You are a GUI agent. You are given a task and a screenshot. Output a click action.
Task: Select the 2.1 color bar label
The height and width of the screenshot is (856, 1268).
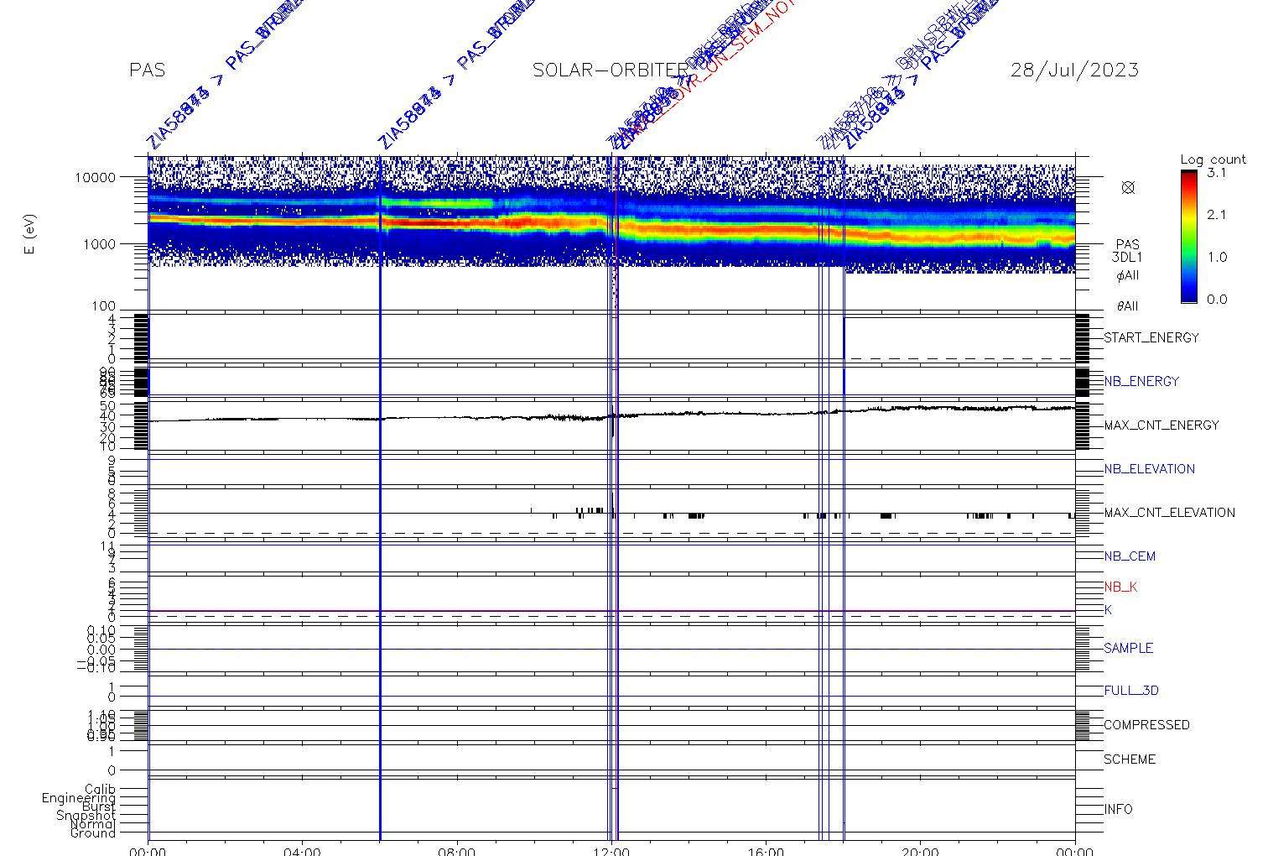pyautogui.click(x=1217, y=215)
